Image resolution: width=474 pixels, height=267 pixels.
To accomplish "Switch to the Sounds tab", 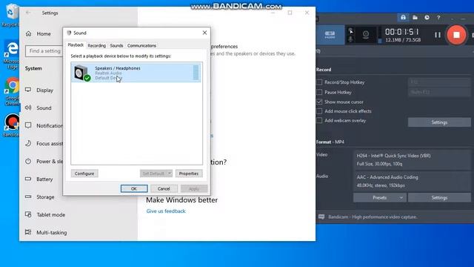I will click(x=116, y=45).
